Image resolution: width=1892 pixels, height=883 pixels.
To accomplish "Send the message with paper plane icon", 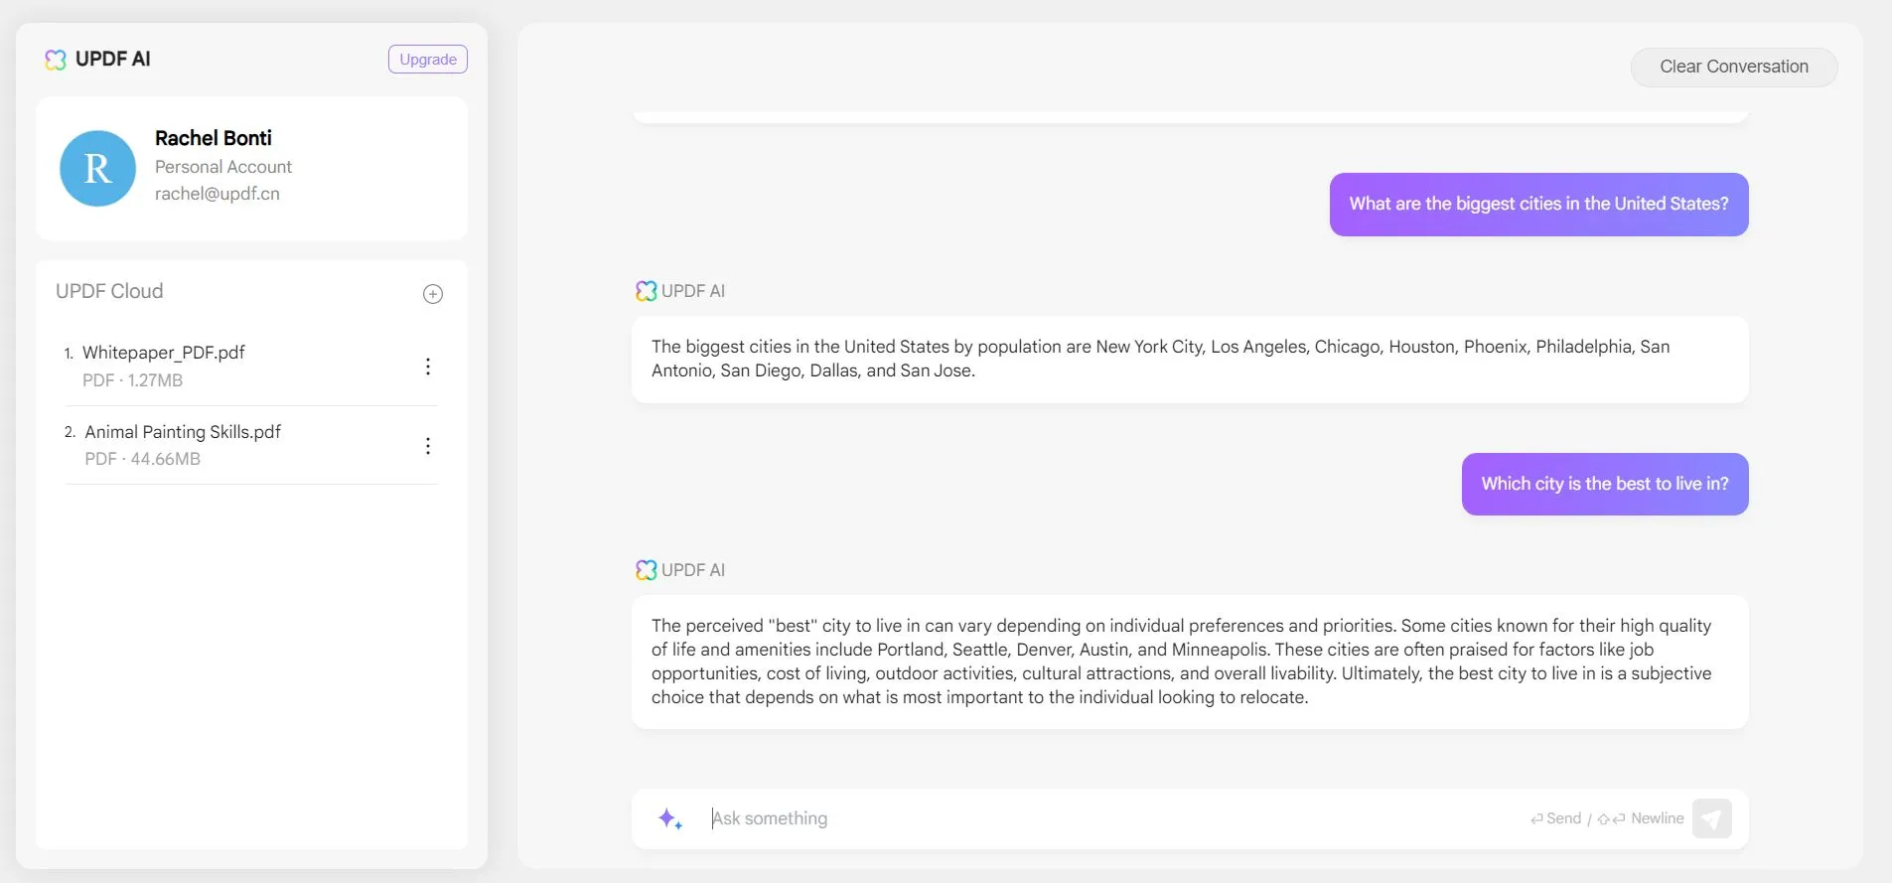I will 1711,818.
